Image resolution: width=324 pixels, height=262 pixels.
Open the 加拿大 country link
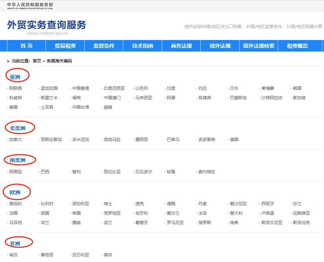click(x=15, y=140)
